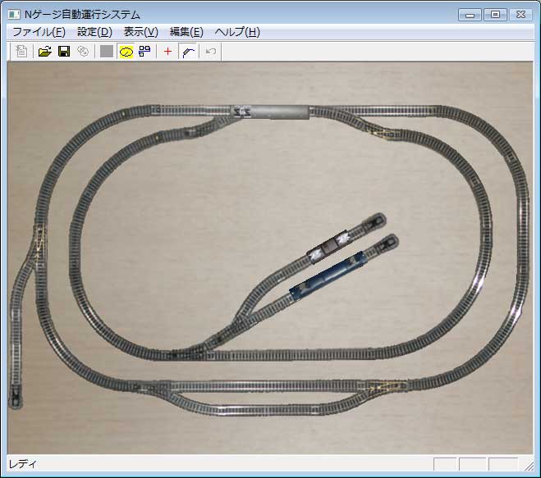Viewport: 541px width, 478px height.
Task: Open the ヘルプ(H) menu
Action: (237, 32)
